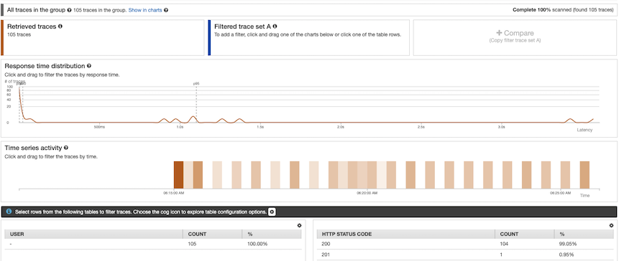Click help icon beside All traces in the group
Viewport: 619px width, 261px height.
tap(70, 10)
